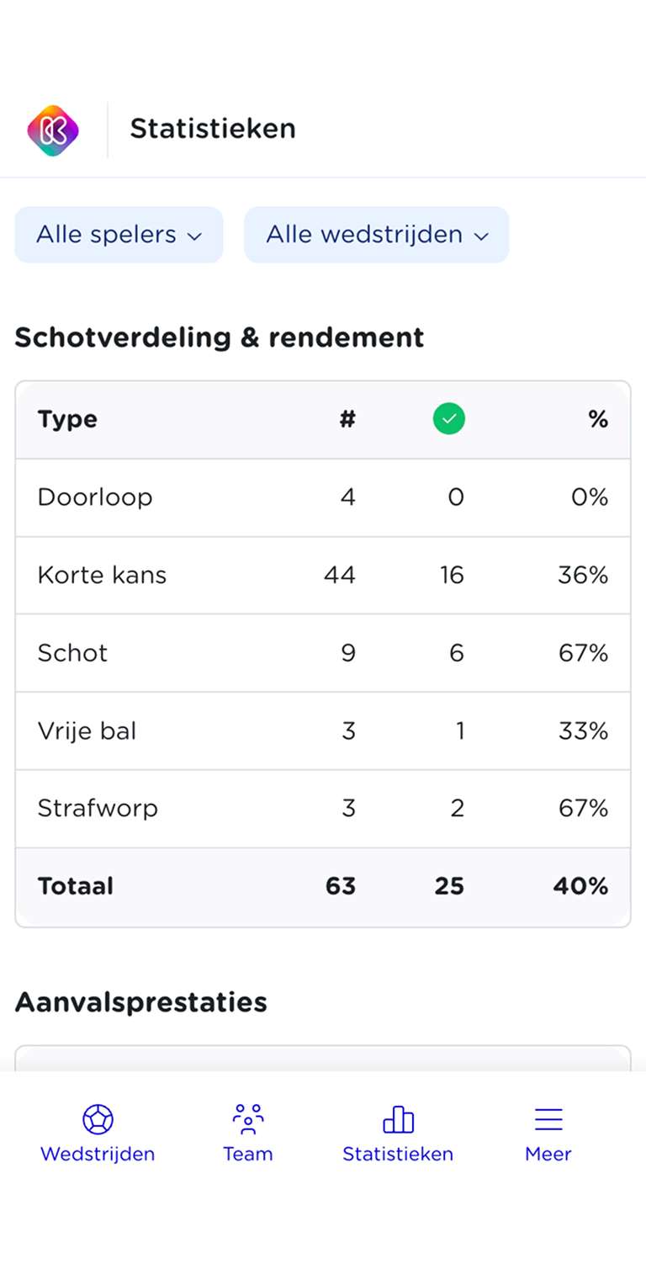Tap the Team people icon
646x1269 pixels.
tap(248, 1119)
